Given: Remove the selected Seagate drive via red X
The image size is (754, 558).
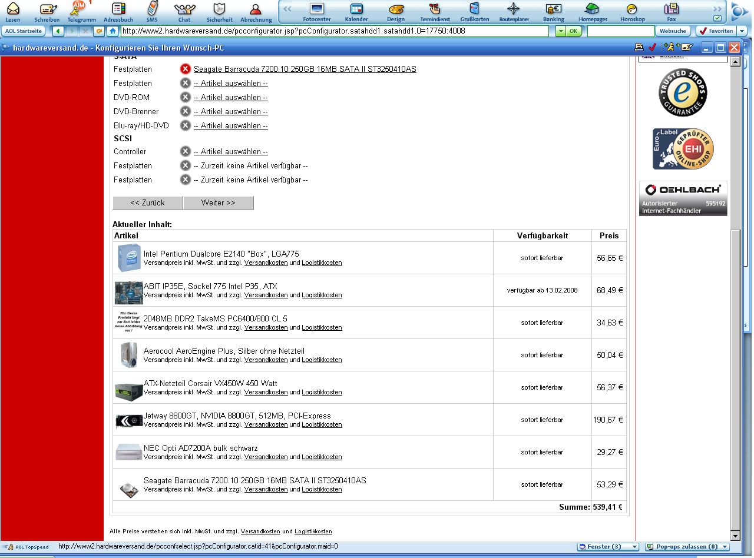Looking at the screenshot, I should (x=185, y=69).
